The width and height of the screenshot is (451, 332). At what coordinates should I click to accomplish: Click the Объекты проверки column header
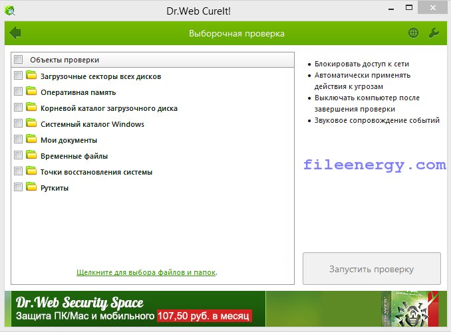click(152, 60)
